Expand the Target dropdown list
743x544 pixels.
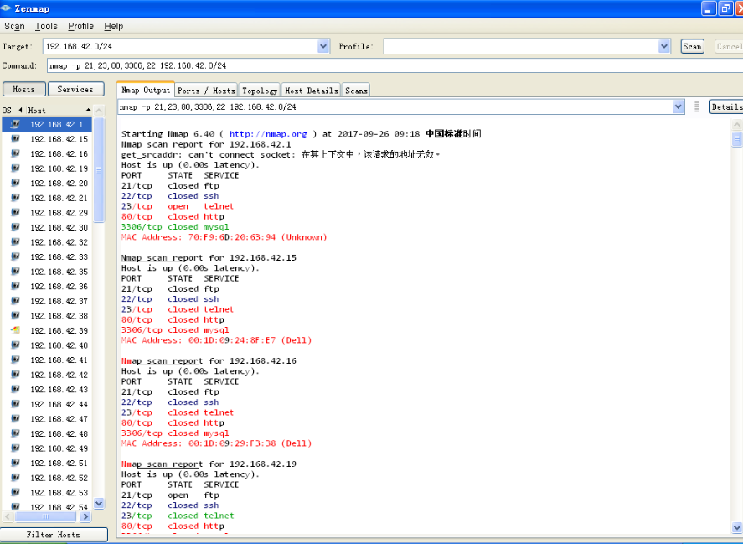pyautogui.click(x=323, y=47)
